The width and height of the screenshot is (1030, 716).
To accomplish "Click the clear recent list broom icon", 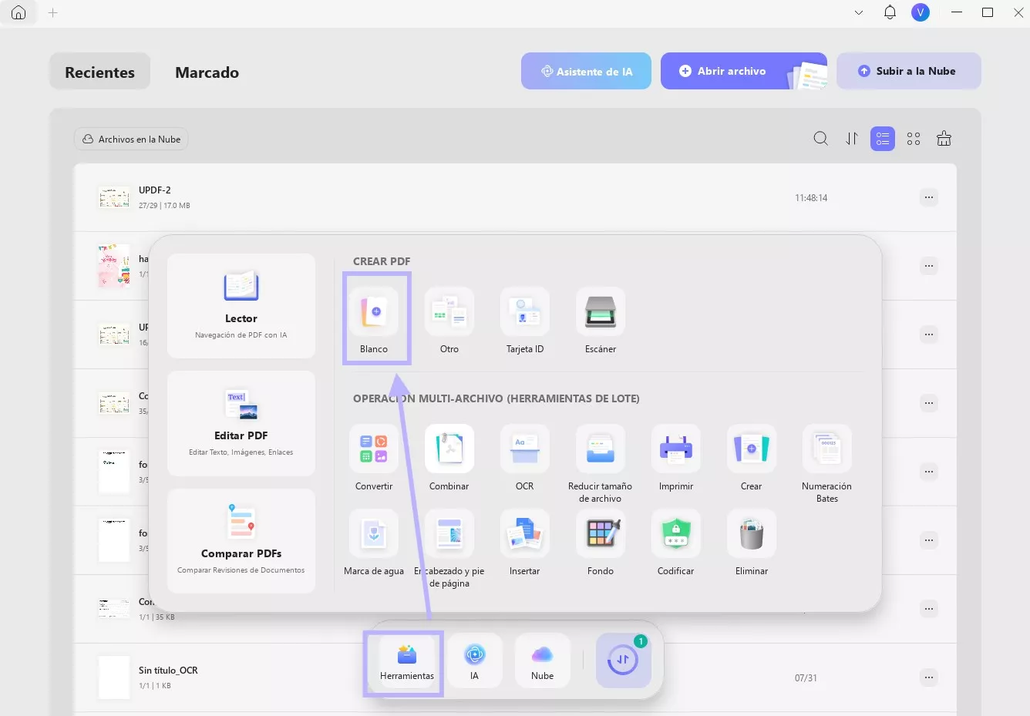I will tap(944, 139).
